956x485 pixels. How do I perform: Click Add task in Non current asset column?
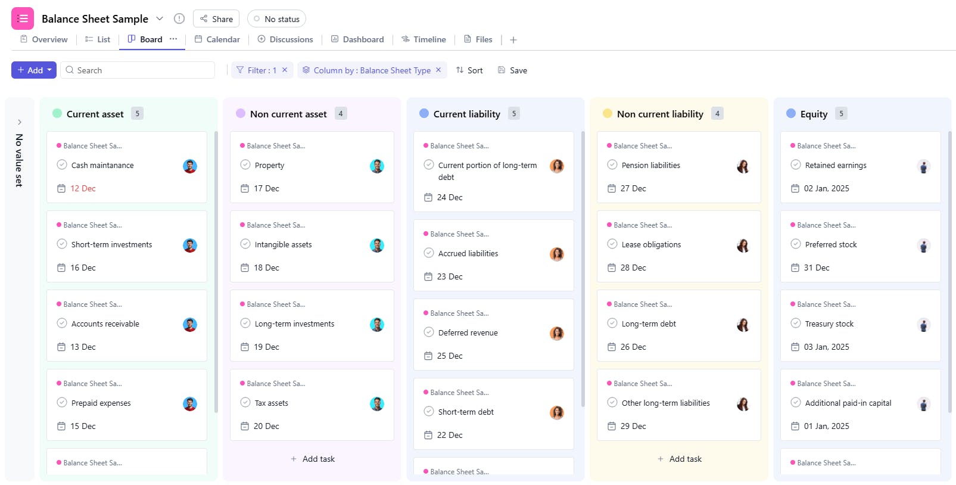pyautogui.click(x=312, y=459)
